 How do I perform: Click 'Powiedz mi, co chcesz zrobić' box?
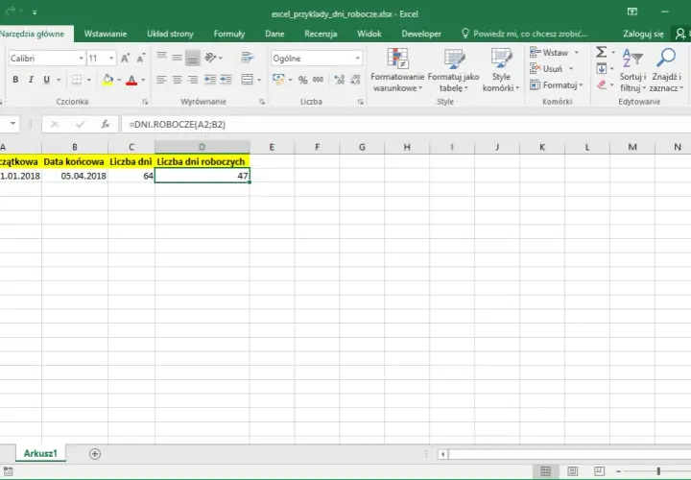click(x=525, y=34)
